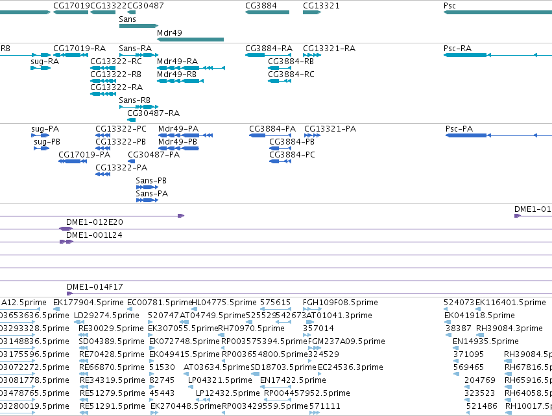Screen dimensions: 552x416
Task: Select the CG17019 gene label
Action: (x=71, y=6)
